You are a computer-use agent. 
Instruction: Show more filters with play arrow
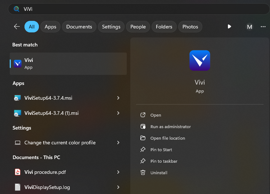coord(229,27)
